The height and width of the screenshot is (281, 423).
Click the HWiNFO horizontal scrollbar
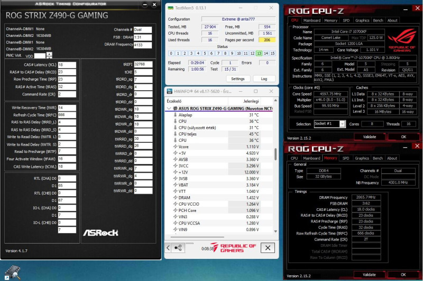197,237
